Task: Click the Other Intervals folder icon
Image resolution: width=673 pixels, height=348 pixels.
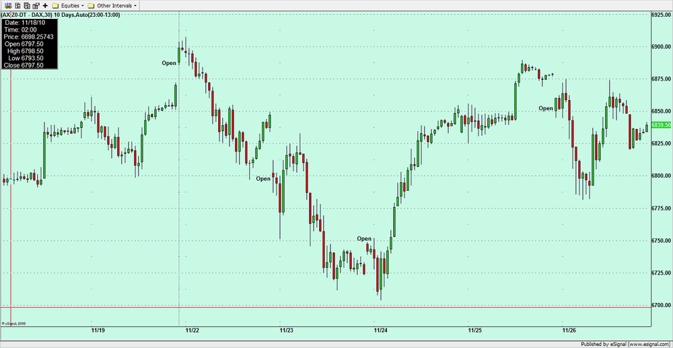Action: click(x=91, y=6)
